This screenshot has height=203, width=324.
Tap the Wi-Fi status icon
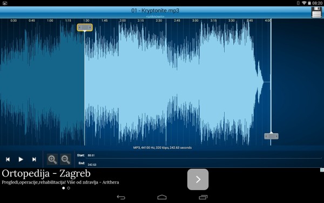[x=304, y=3]
